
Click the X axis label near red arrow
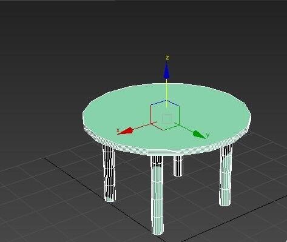pyautogui.click(x=118, y=131)
